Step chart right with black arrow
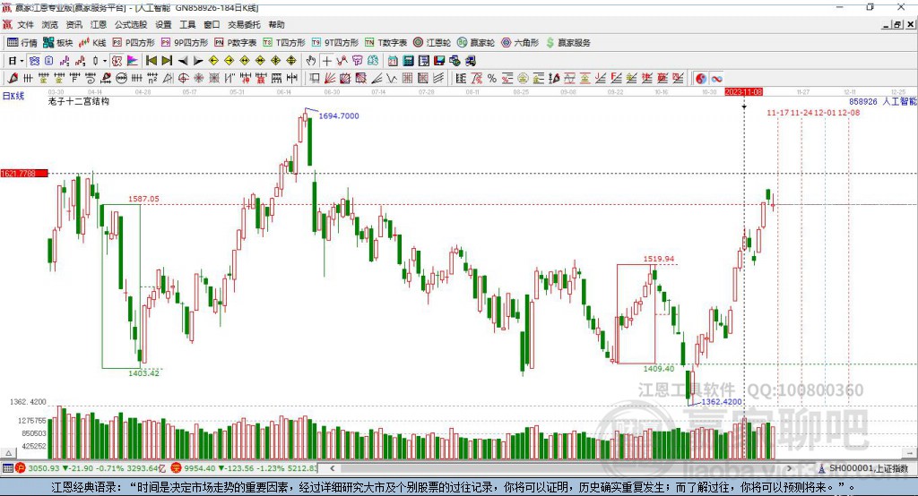Screen dimensions: 918x496 click(198, 61)
